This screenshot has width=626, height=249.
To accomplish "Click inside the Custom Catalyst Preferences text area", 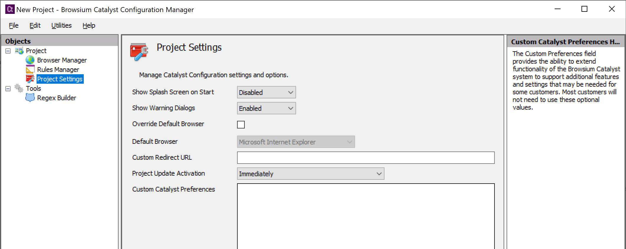I will pos(366,216).
